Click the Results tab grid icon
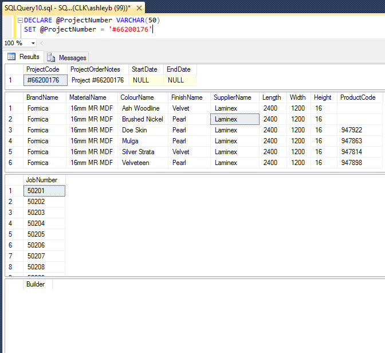The width and height of the screenshot is (385, 353). coord(11,57)
